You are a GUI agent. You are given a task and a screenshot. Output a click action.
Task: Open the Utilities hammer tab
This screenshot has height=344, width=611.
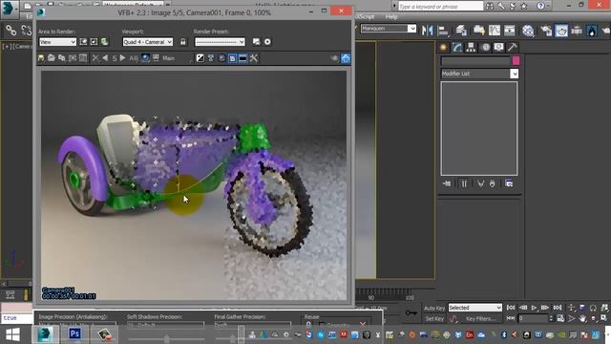coord(513,48)
